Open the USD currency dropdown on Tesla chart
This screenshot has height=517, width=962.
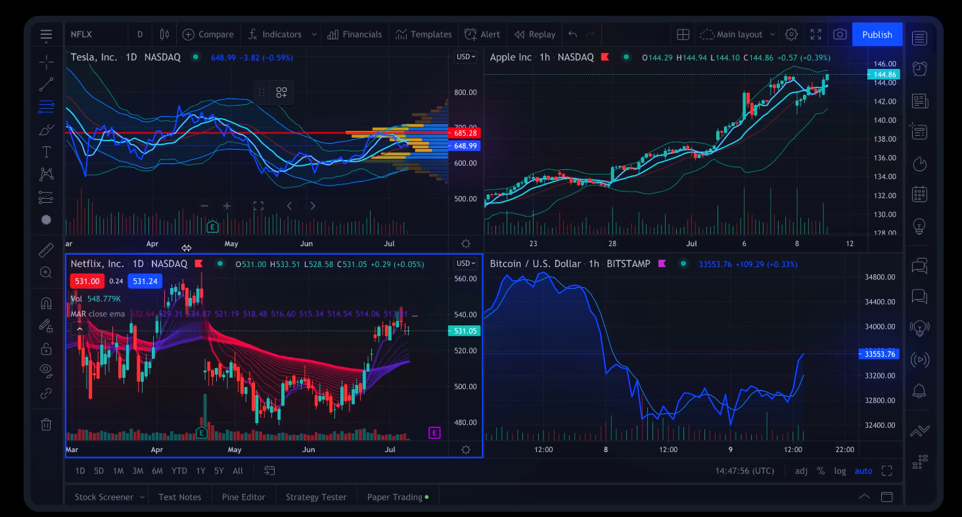point(465,57)
